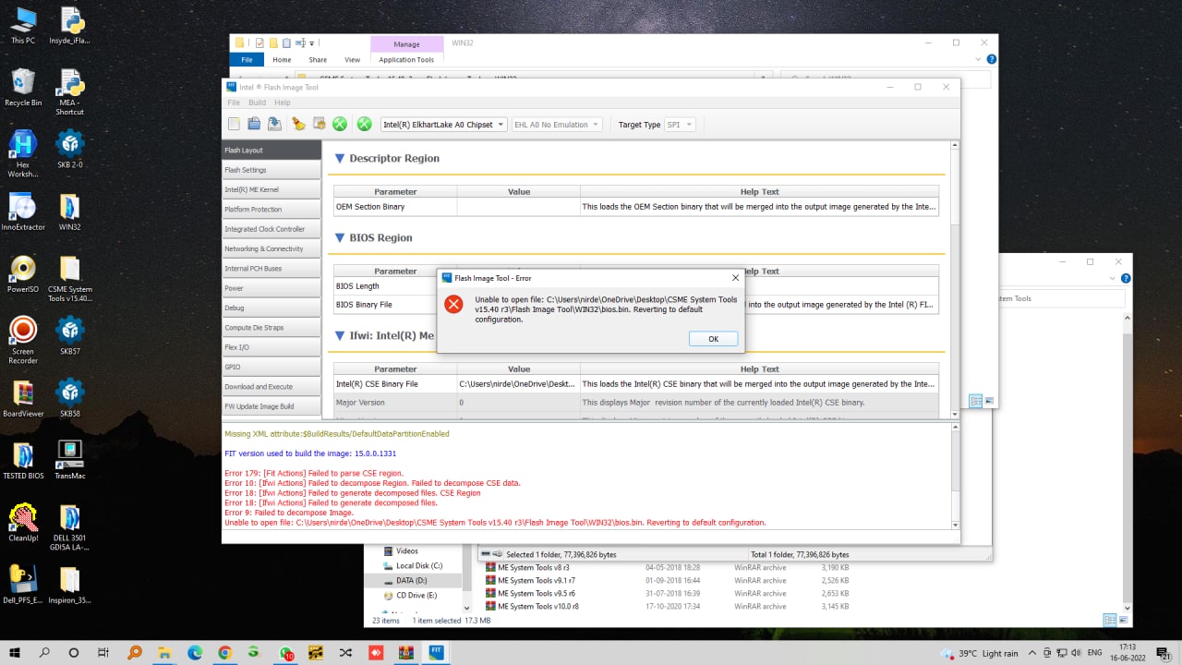1182x665 pixels.
Task: Switch to the Home tab in Explorer ribbon
Action: (x=282, y=60)
